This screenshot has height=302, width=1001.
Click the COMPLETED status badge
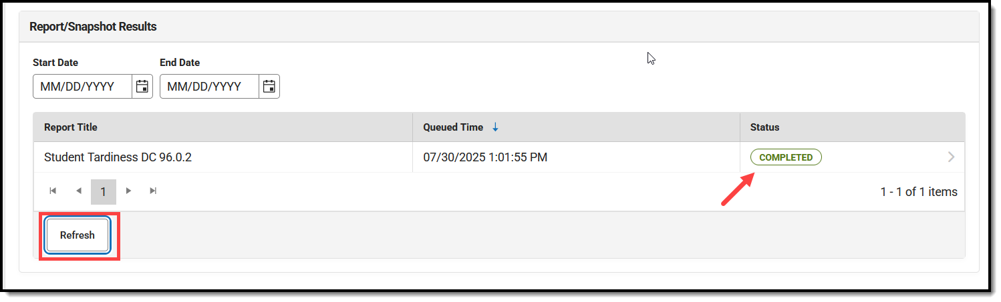pos(786,157)
